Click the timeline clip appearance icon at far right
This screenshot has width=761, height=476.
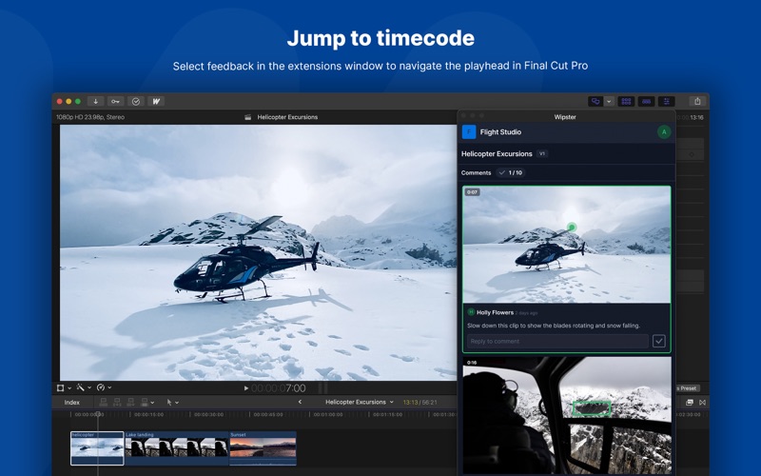[690, 402]
